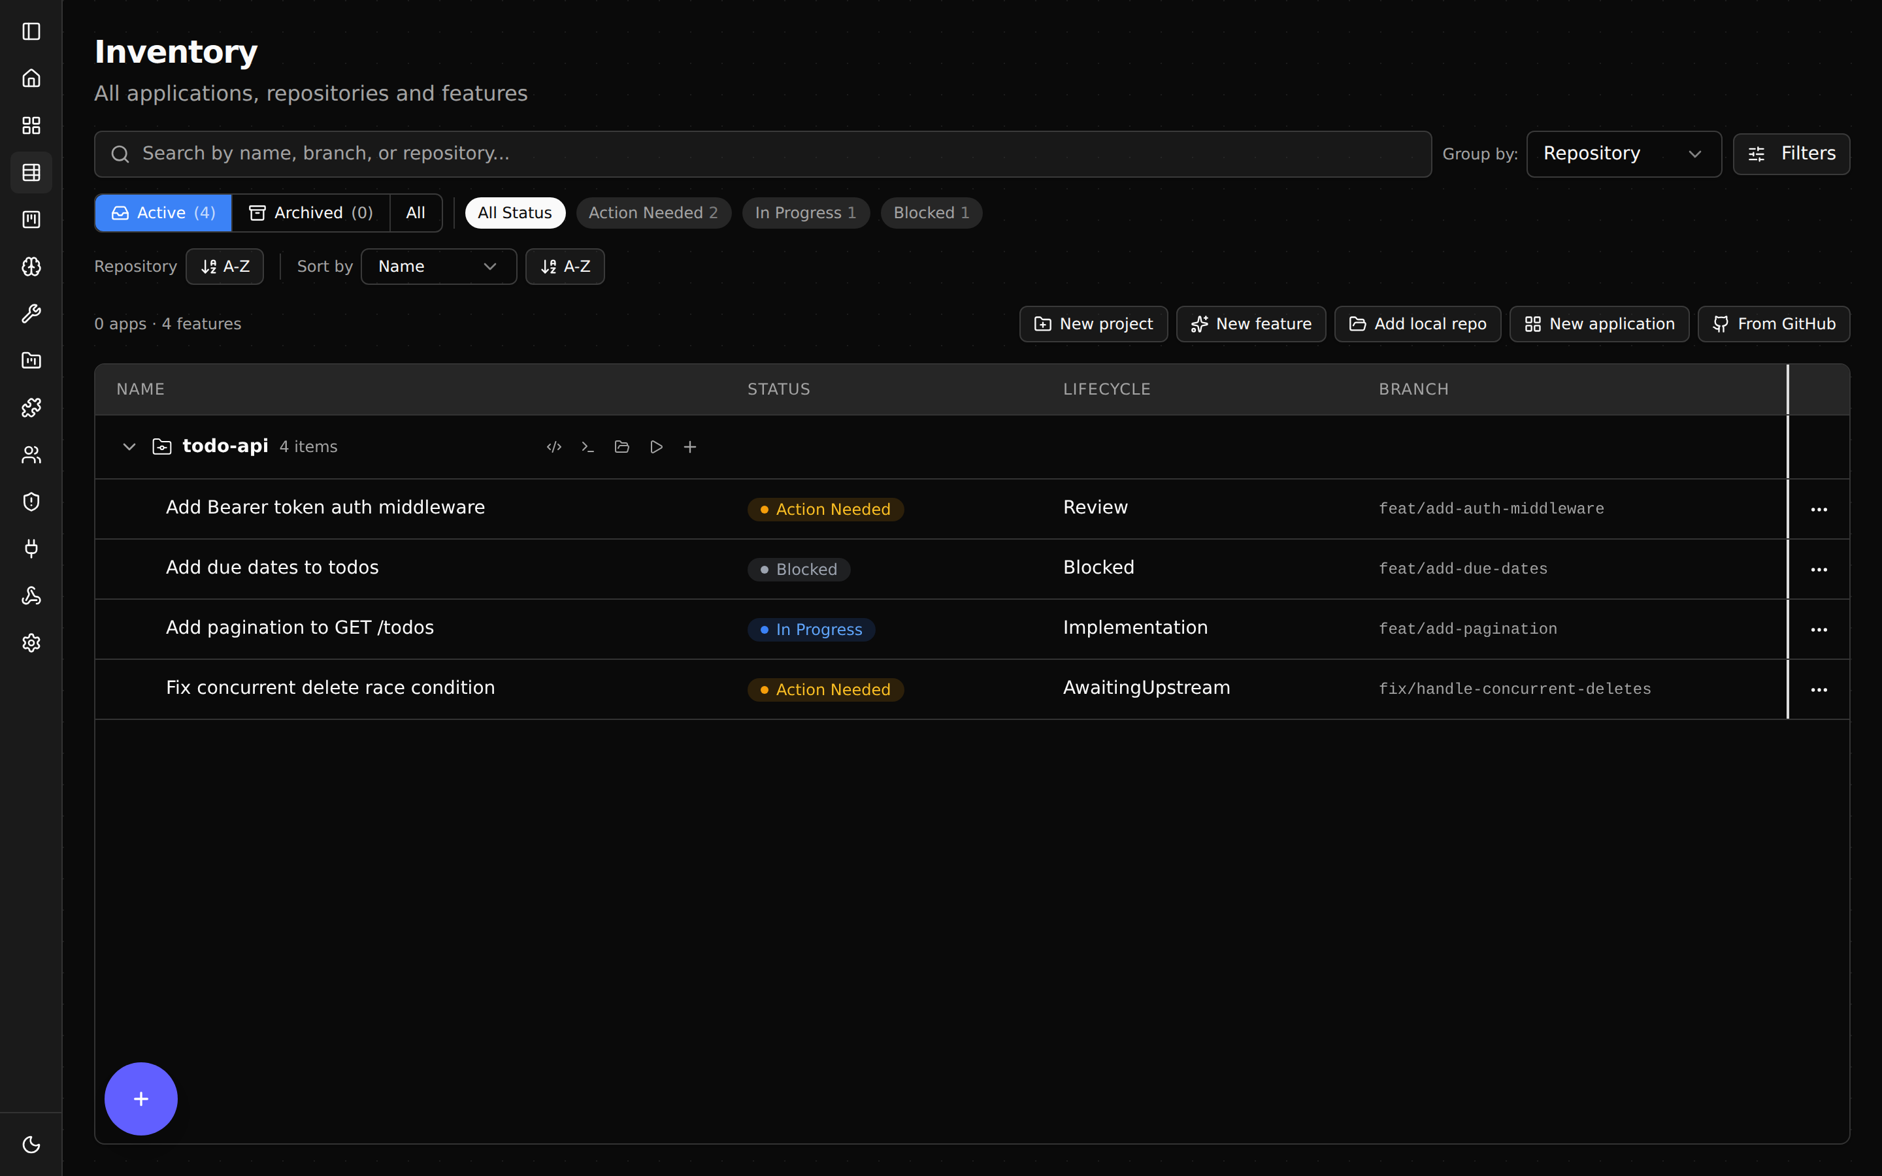Open the puzzle piece plugins icon

coord(31,408)
